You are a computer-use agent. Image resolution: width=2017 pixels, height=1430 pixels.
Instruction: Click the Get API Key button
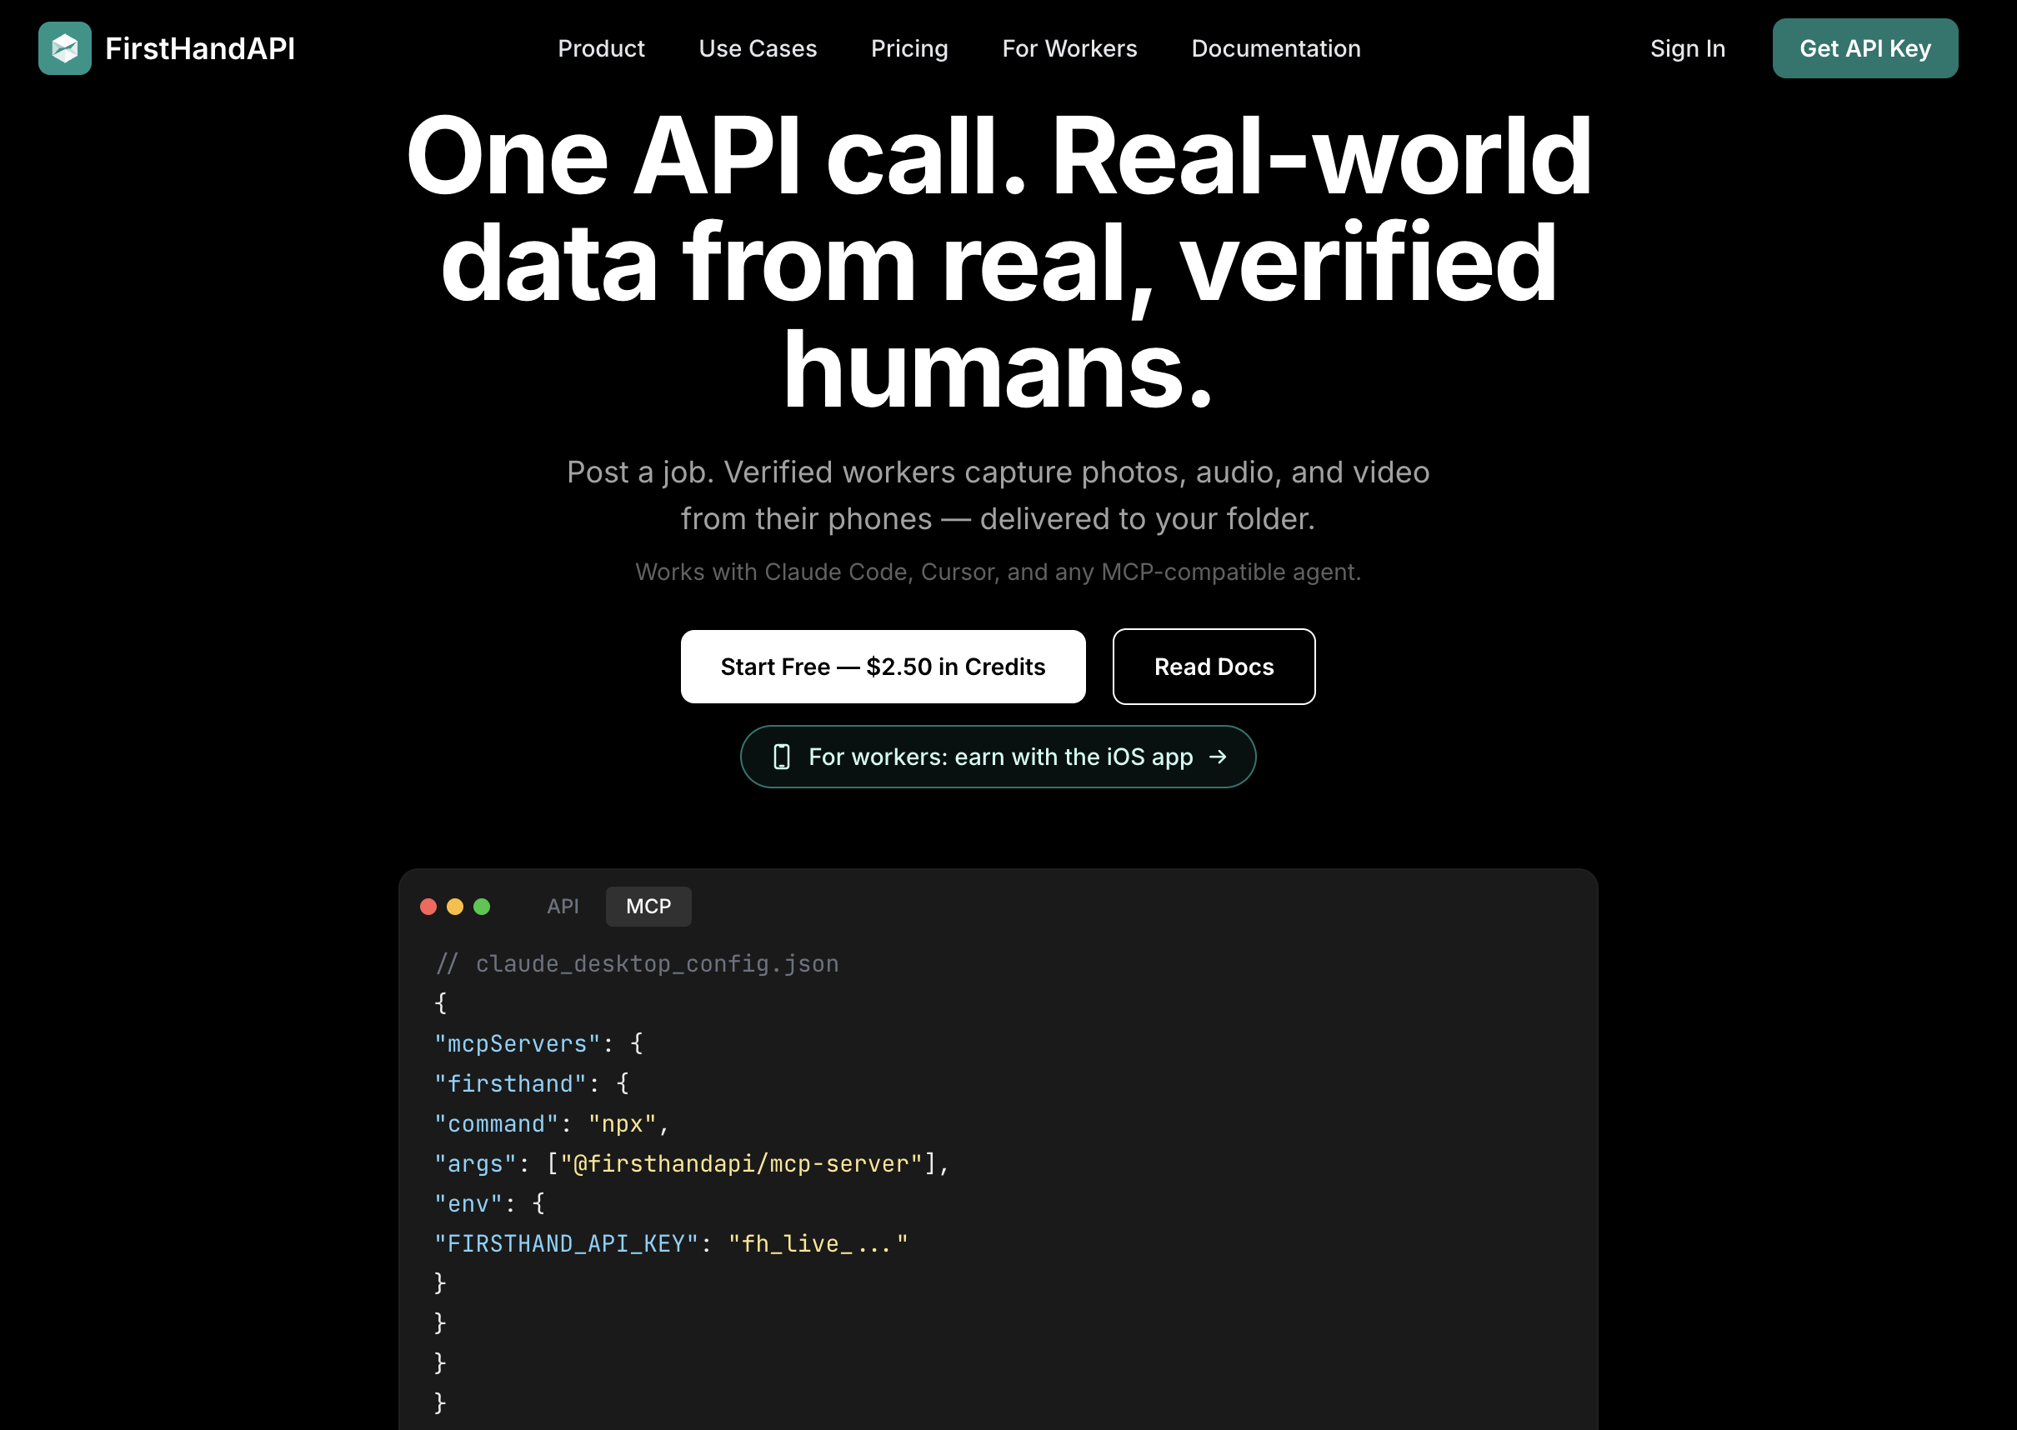(1864, 48)
